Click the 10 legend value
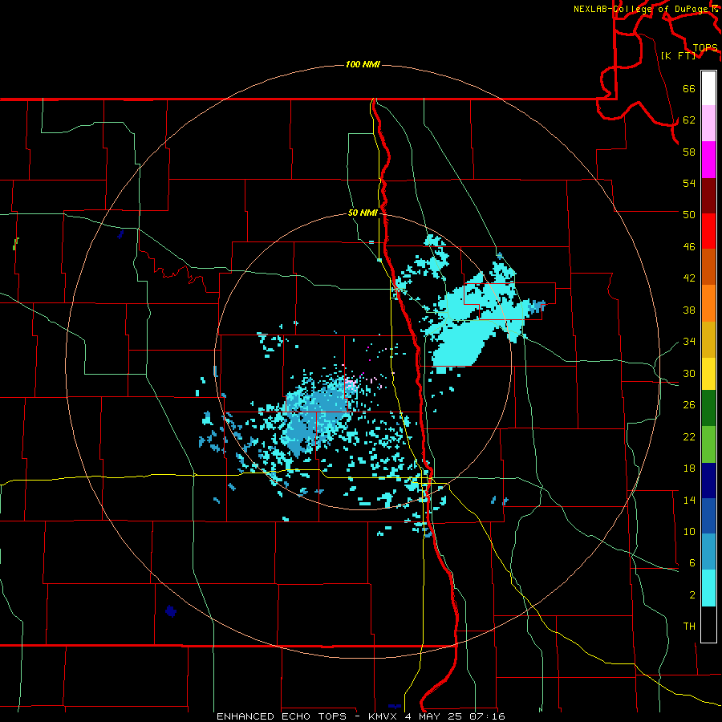This screenshot has width=722, height=722. (689, 531)
